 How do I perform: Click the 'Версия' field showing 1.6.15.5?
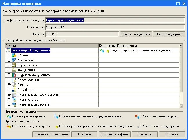point(82,34)
